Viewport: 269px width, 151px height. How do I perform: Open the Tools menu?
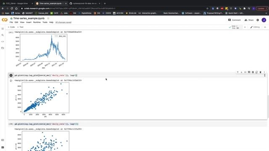coord(45,22)
